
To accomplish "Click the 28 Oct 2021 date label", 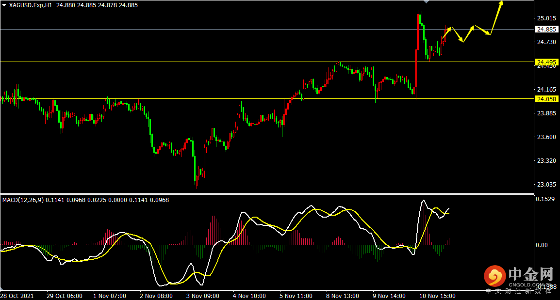I will click(x=17, y=296).
